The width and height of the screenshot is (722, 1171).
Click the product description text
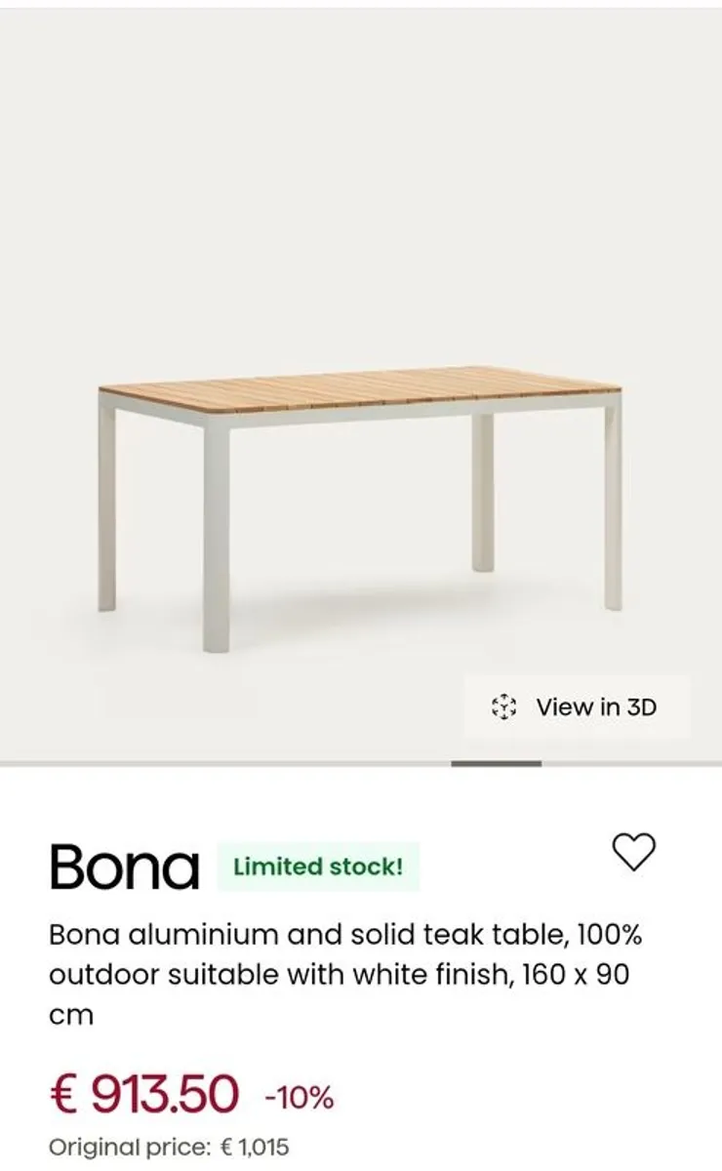345,975
